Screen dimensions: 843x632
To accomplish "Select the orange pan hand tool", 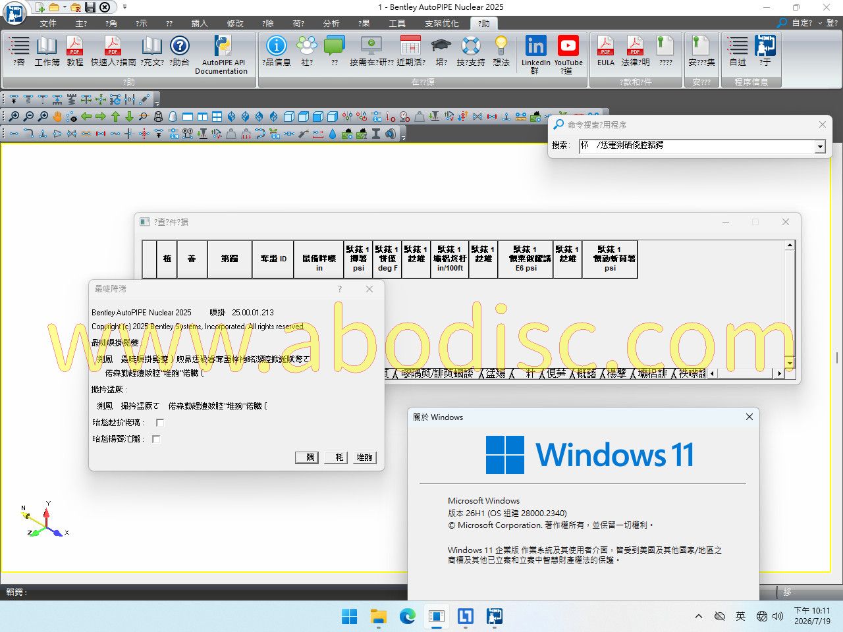I will pyautogui.click(x=57, y=117).
